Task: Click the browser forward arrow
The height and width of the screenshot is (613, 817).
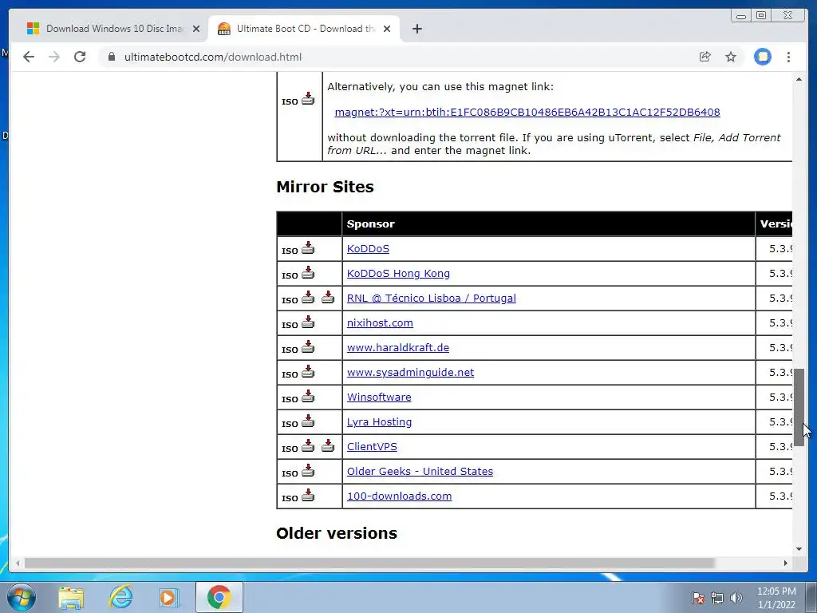Action: [54, 57]
